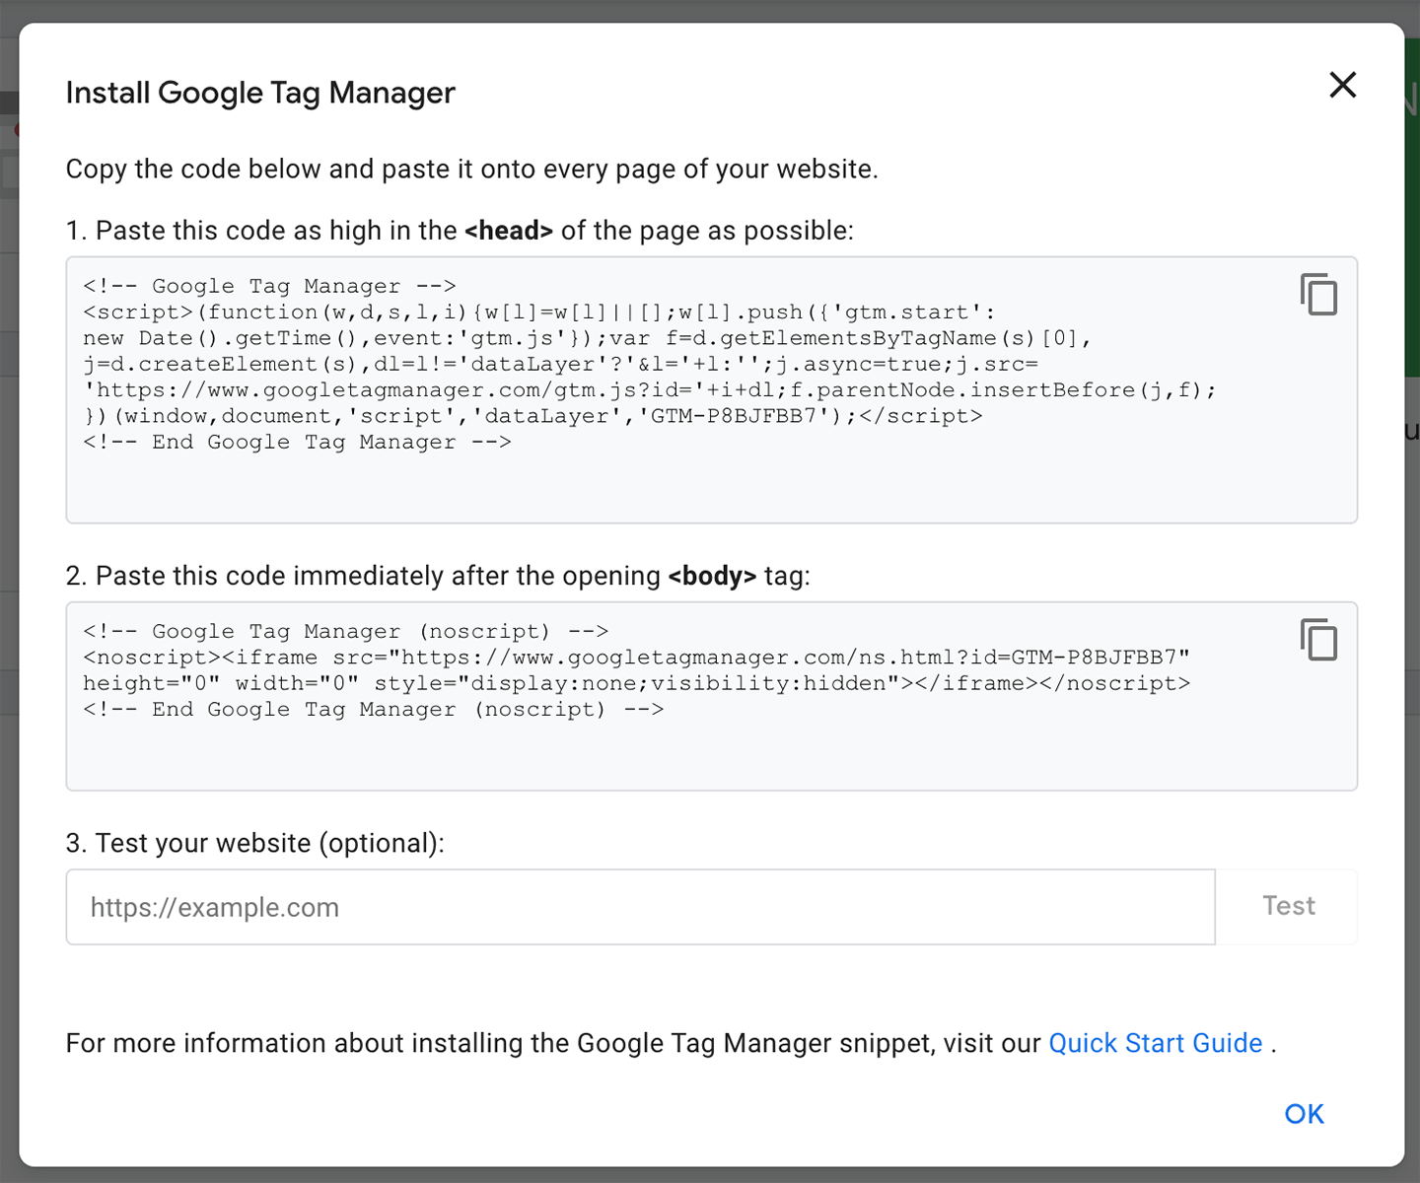Click the '<!-- Google Tag Manager -->' opening comment
Viewport: 1420px width, 1183px height.
coord(269,287)
